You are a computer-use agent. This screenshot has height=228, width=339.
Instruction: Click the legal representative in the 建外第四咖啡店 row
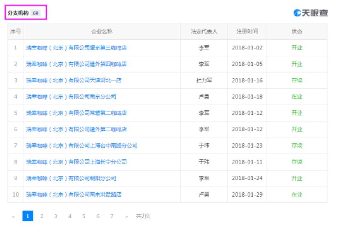[x=204, y=64]
